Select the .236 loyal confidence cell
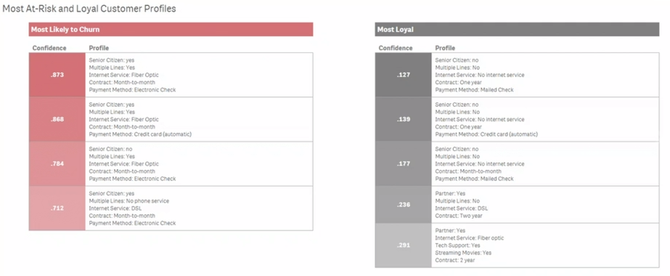The width and height of the screenshot is (670, 276). pos(404,205)
